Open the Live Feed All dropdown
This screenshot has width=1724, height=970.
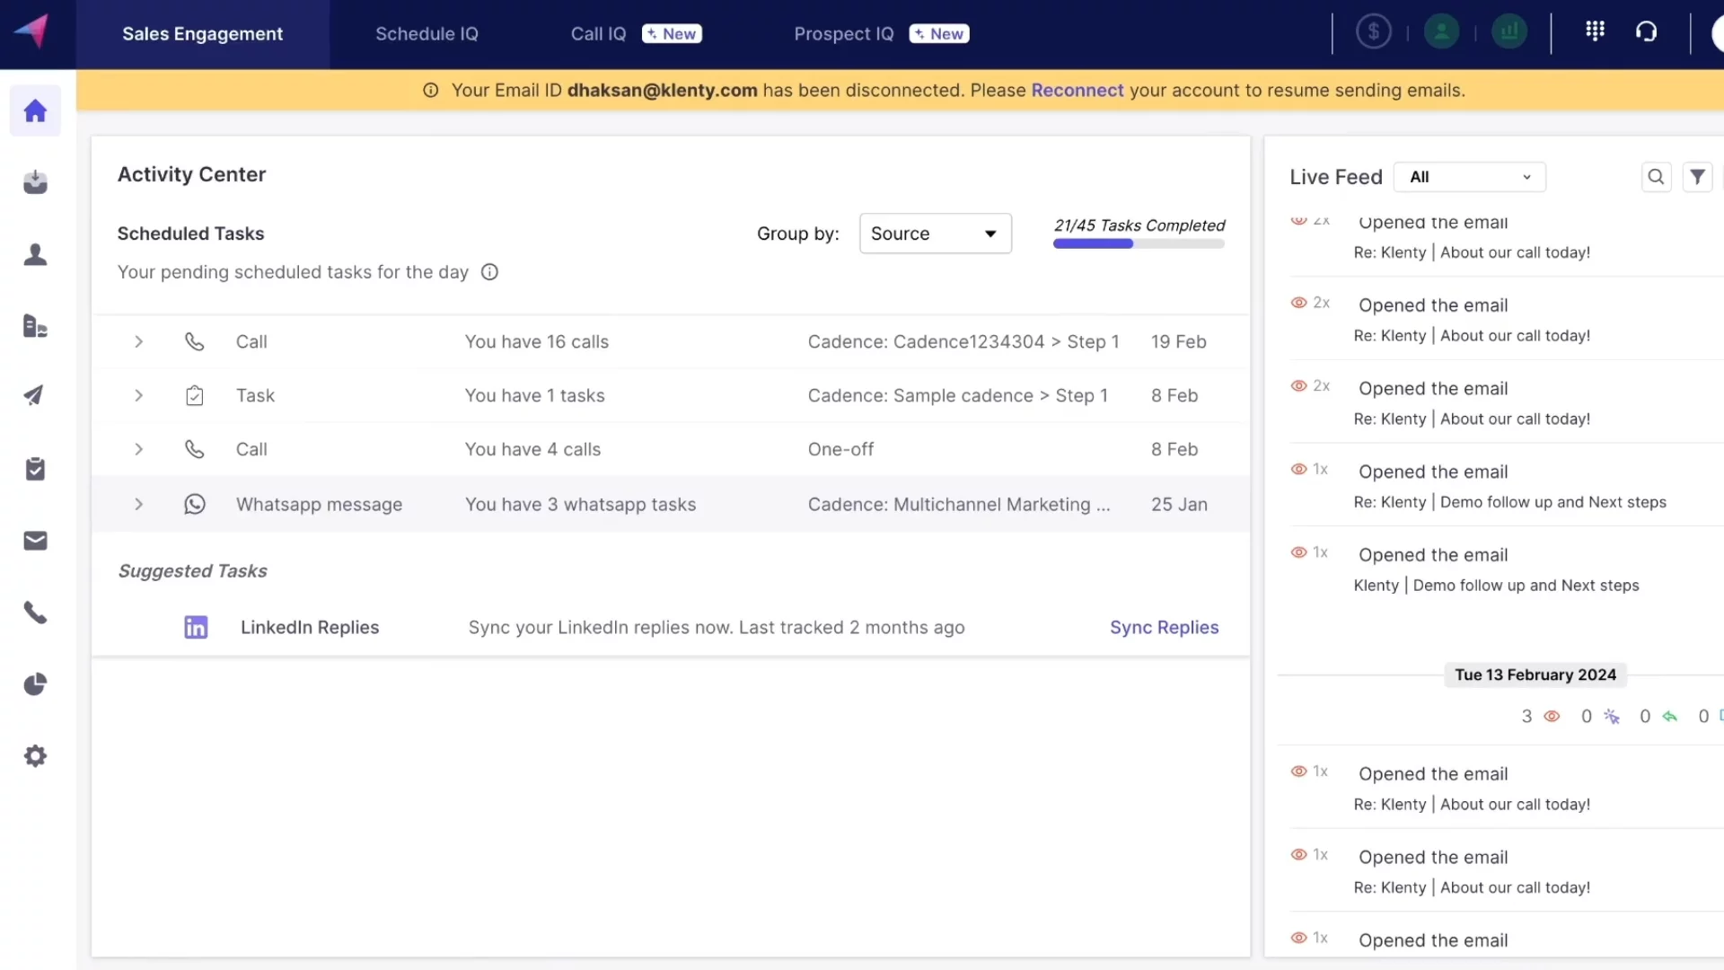1469,177
